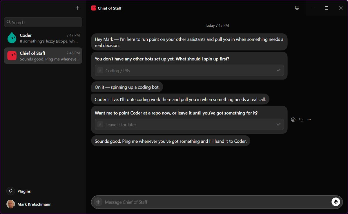
Task: Open the Coder conversation
Action: tap(43, 38)
